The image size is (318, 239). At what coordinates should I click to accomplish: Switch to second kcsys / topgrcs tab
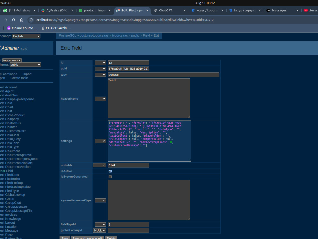[245, 11]
